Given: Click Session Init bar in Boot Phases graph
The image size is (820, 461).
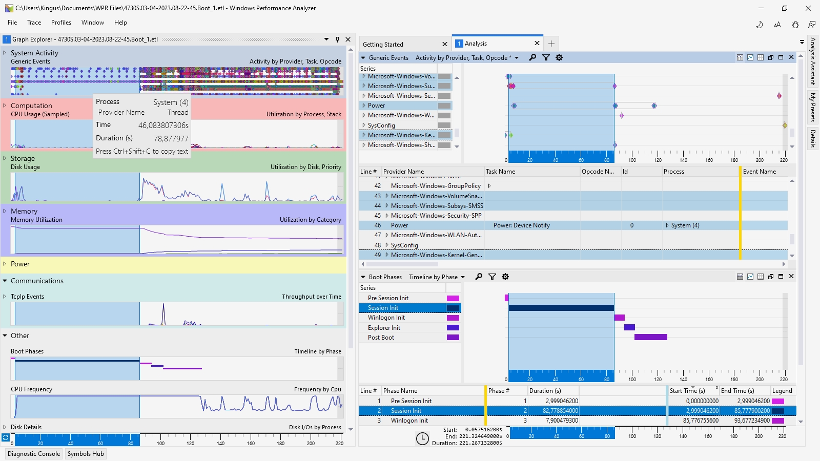Looking at the screenshot, I should pyautogui.click(x=561, y=308).
